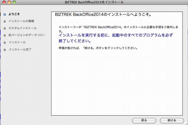This screenshot has height=125, width=188.
Task: Zoom the window using the green button
Action: [14, 2]
